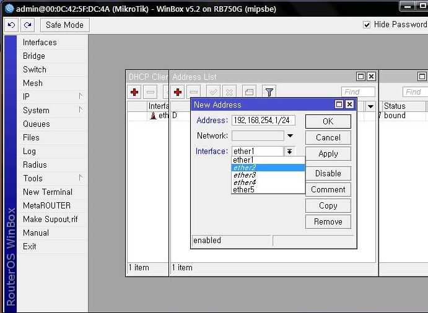Maximize the Address List window
This screenshot has height=313, width=428.
click(360, 77)
